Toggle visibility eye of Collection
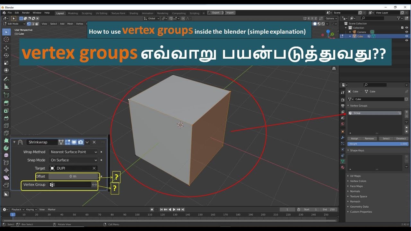 pyautogui.click(x=407, y=28)
